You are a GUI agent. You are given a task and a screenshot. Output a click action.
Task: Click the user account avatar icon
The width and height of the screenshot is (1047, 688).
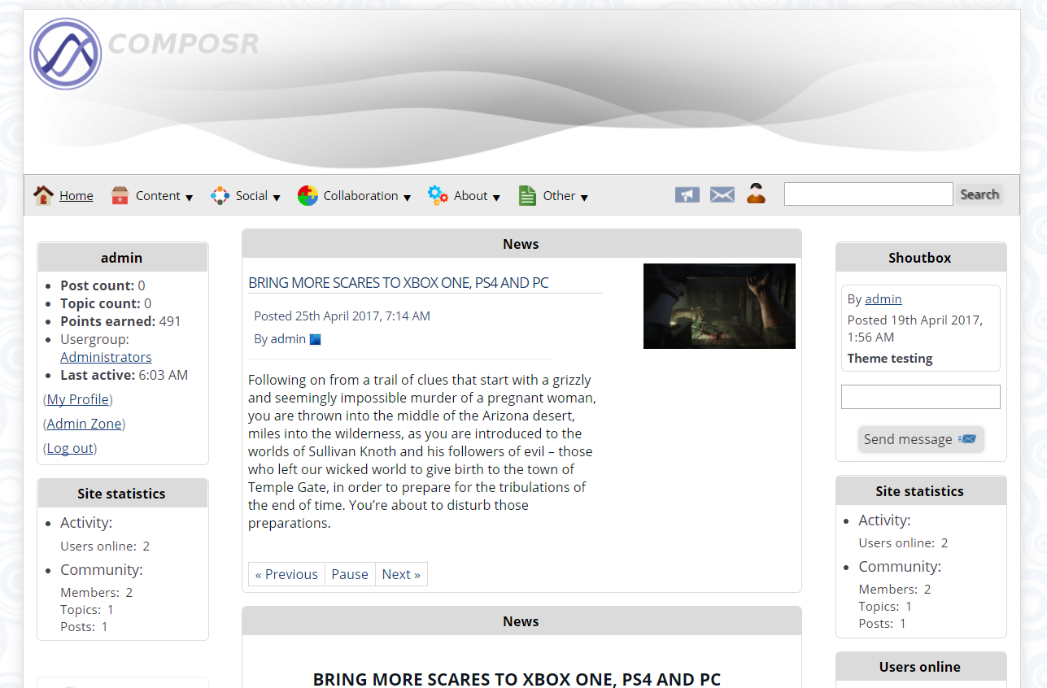point(756,194)
